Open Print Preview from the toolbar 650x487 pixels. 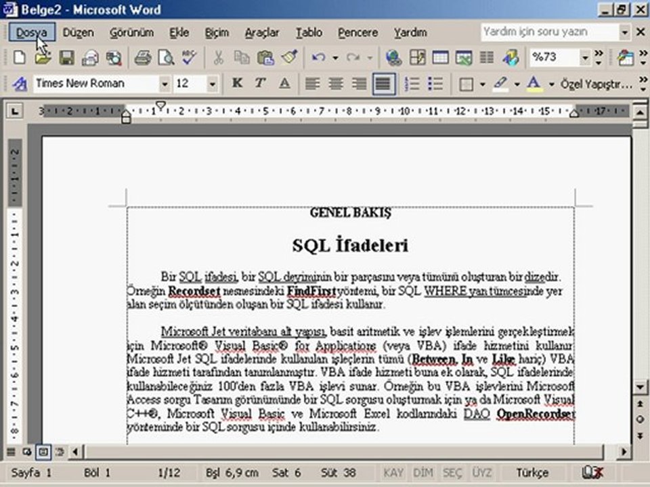[166, 57]
